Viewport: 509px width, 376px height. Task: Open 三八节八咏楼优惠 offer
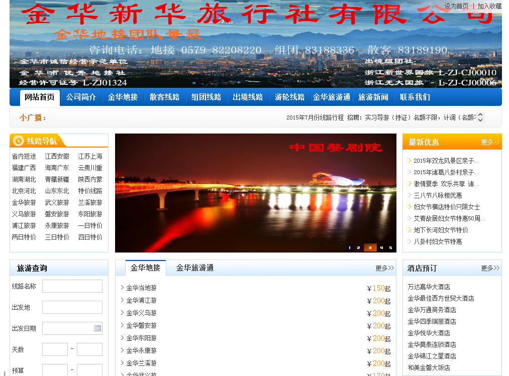(438, 195)
